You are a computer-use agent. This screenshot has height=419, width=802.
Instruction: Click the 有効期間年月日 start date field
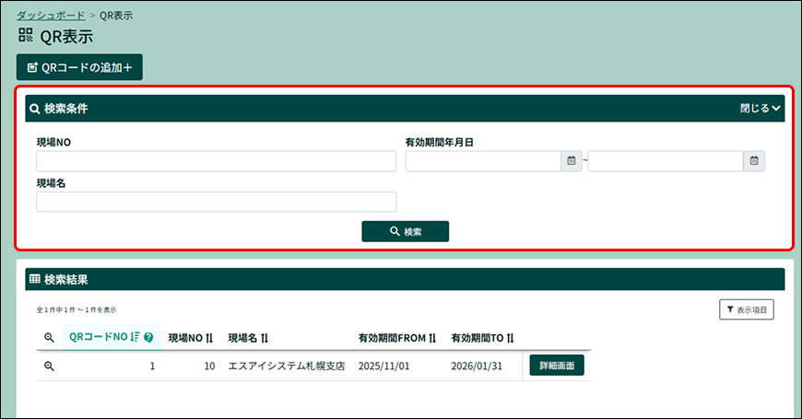point(483,161)
